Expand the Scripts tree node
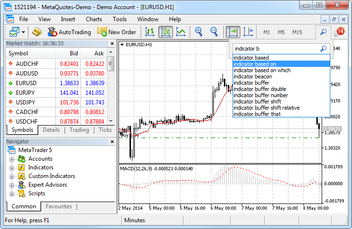352x229 pixels. [x=12, y=194]
